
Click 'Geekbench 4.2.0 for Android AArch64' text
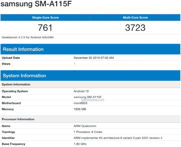(28, 37)
